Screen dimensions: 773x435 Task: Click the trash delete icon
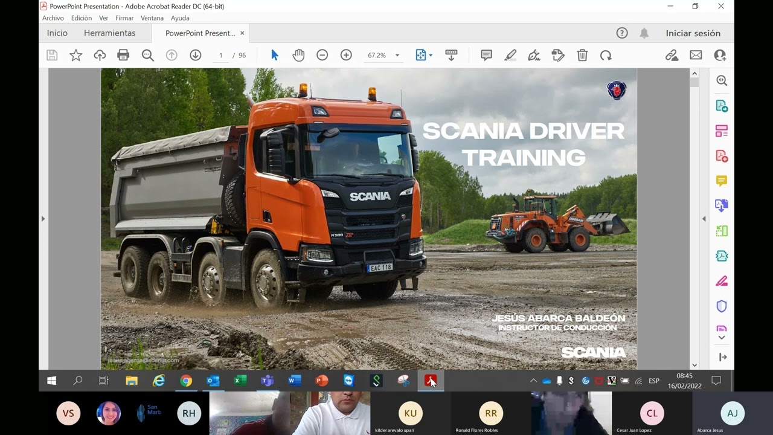(582, 55)
